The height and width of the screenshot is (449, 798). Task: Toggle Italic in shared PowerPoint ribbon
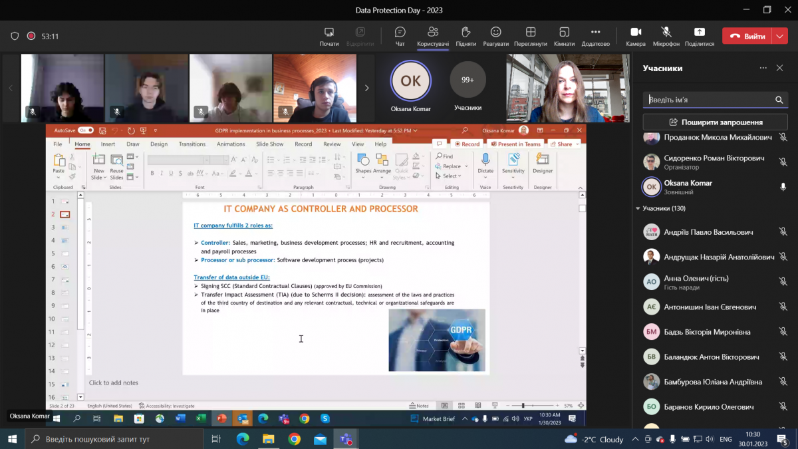point(162,174)
